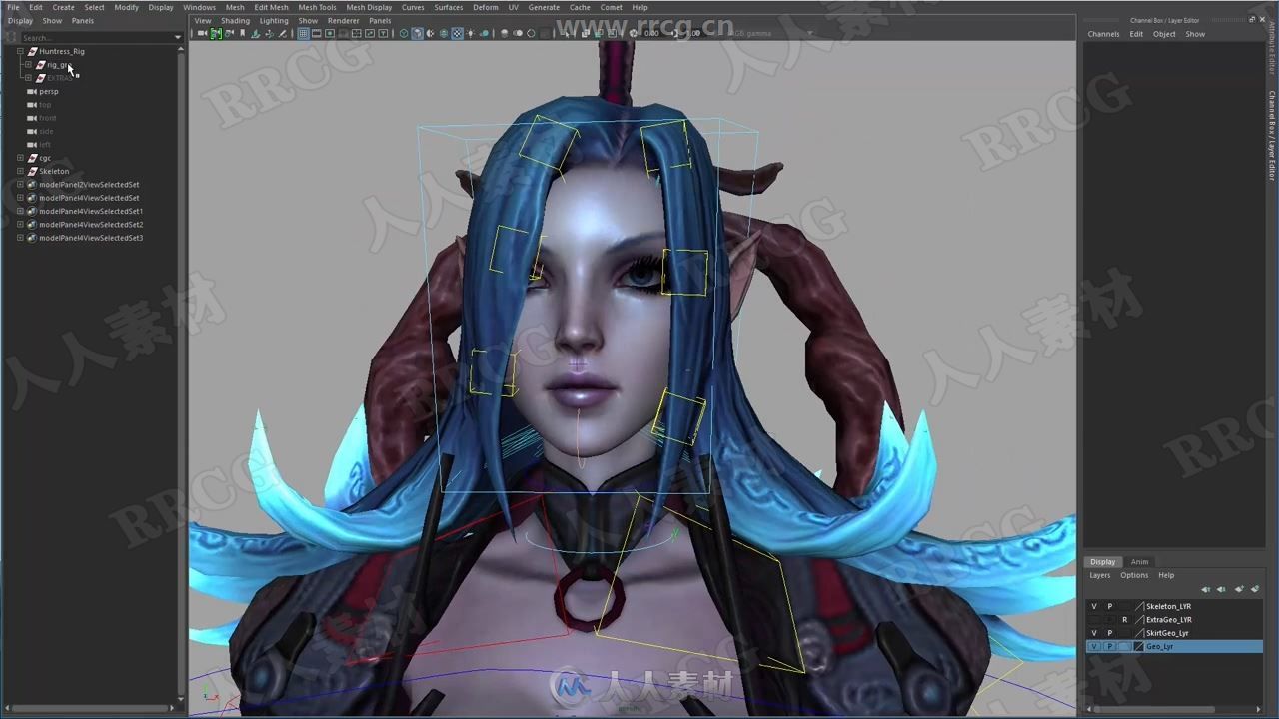Viewport: 1279px width, 719px height.
Task: Expand the EXTRAS node
Action: [x=28, y=78]
